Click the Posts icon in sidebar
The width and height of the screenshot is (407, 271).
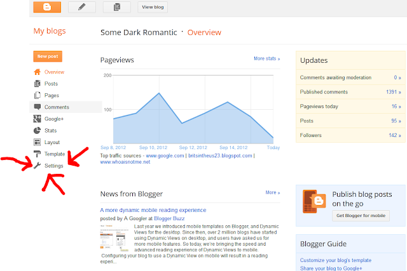tap(37, 83)
